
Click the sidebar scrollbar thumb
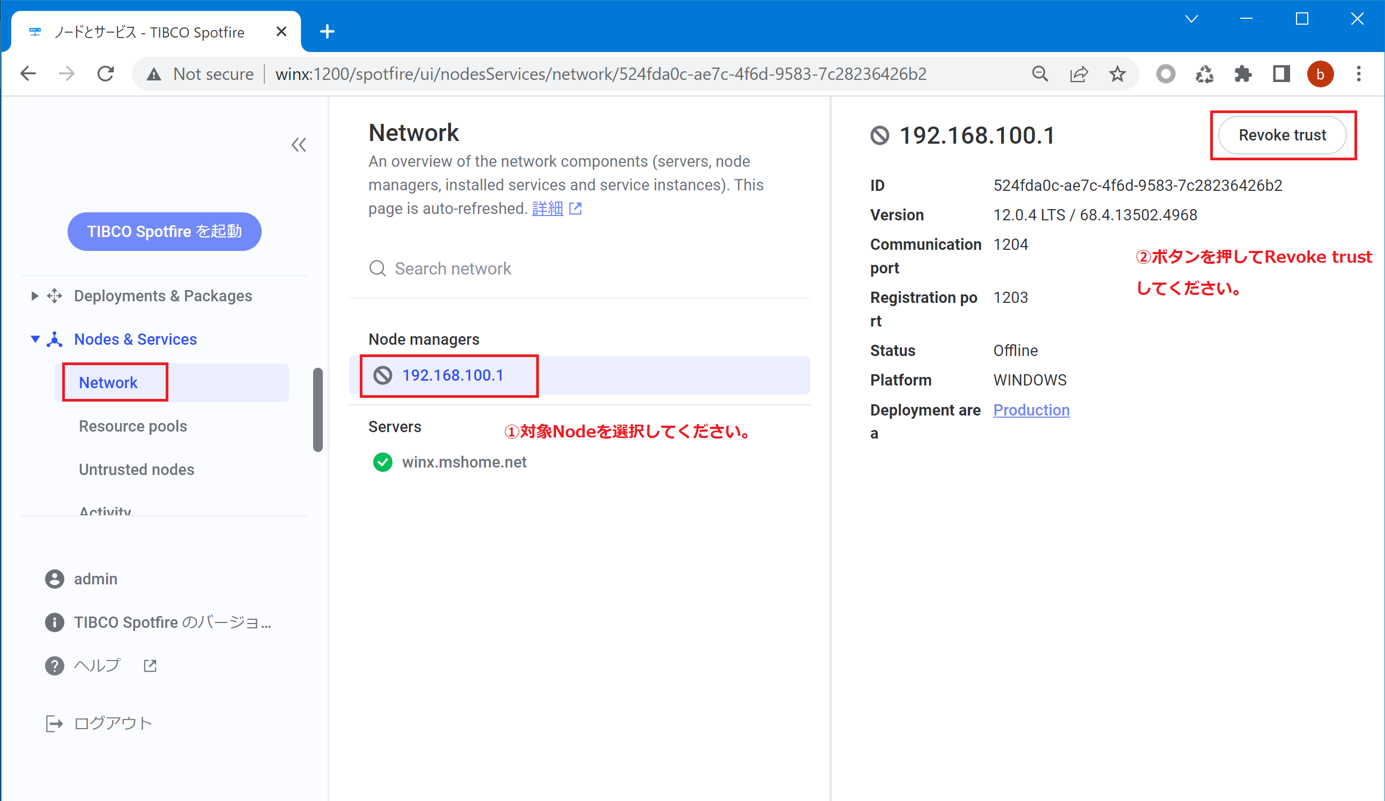tap(317, 409)
